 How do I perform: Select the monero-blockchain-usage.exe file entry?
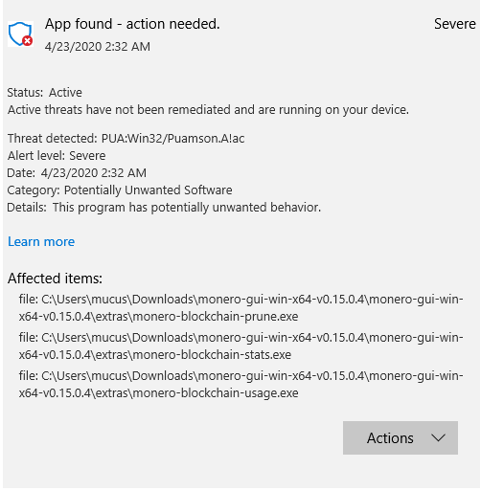click(x=240, y=385)
